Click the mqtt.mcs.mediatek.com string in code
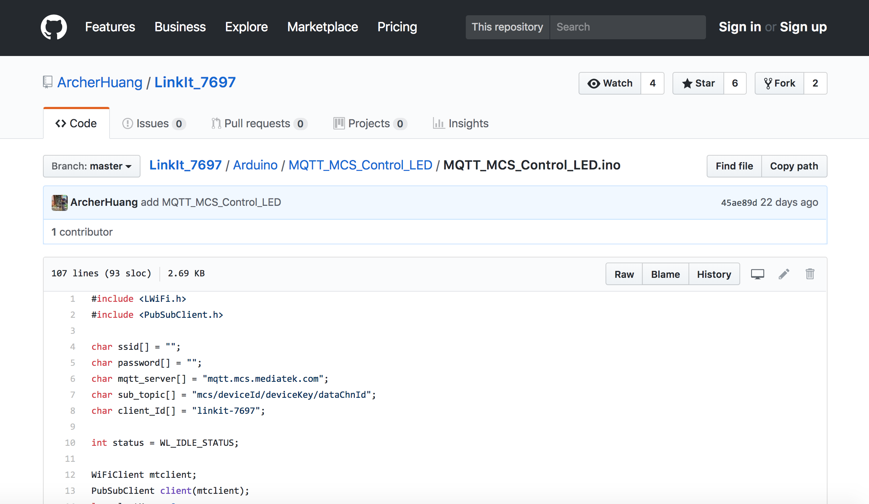The height and width of the screenshot is (504, 869). pyautogui.click(x=263, y=379)
